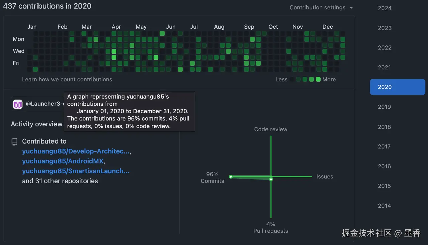
Task: Choose 2021 from the year list
Action: click(384, 67)
